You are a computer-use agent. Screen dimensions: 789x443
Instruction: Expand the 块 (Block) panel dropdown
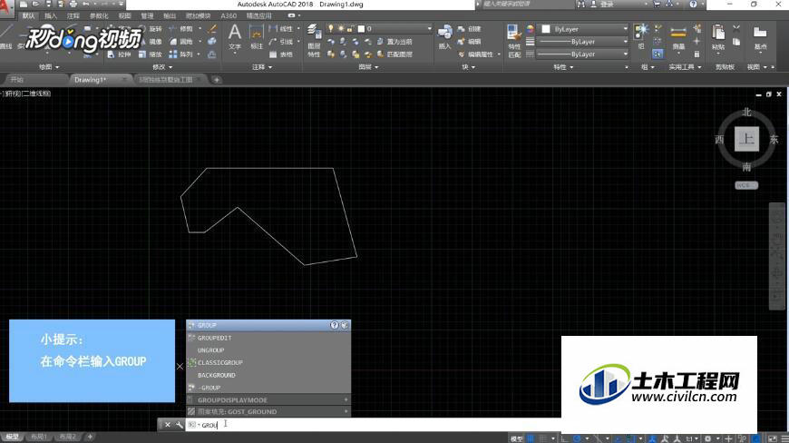469,67
